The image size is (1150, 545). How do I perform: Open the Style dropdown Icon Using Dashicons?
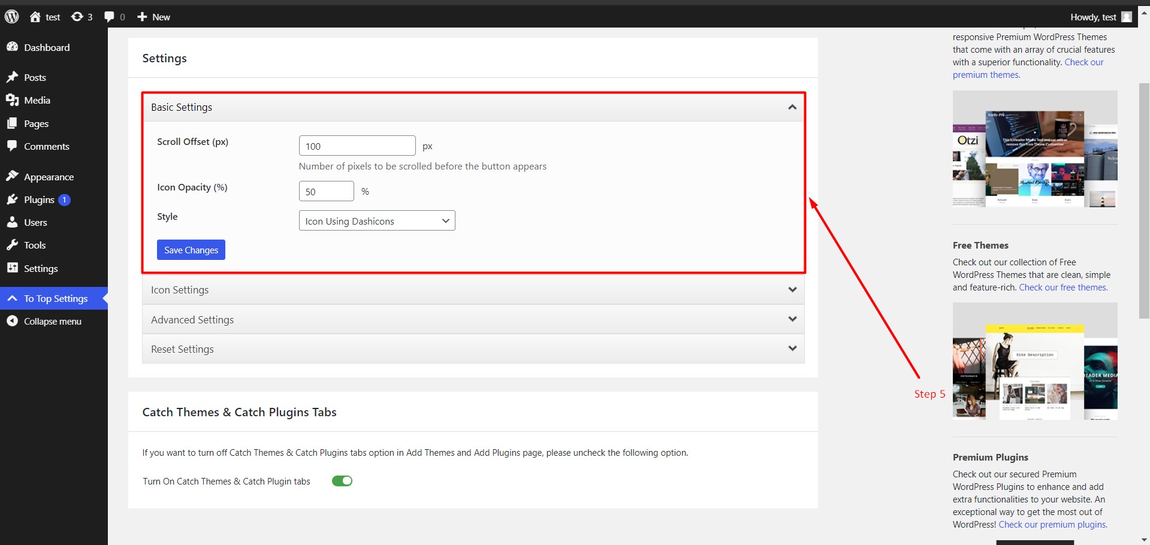tap(377, 220)
